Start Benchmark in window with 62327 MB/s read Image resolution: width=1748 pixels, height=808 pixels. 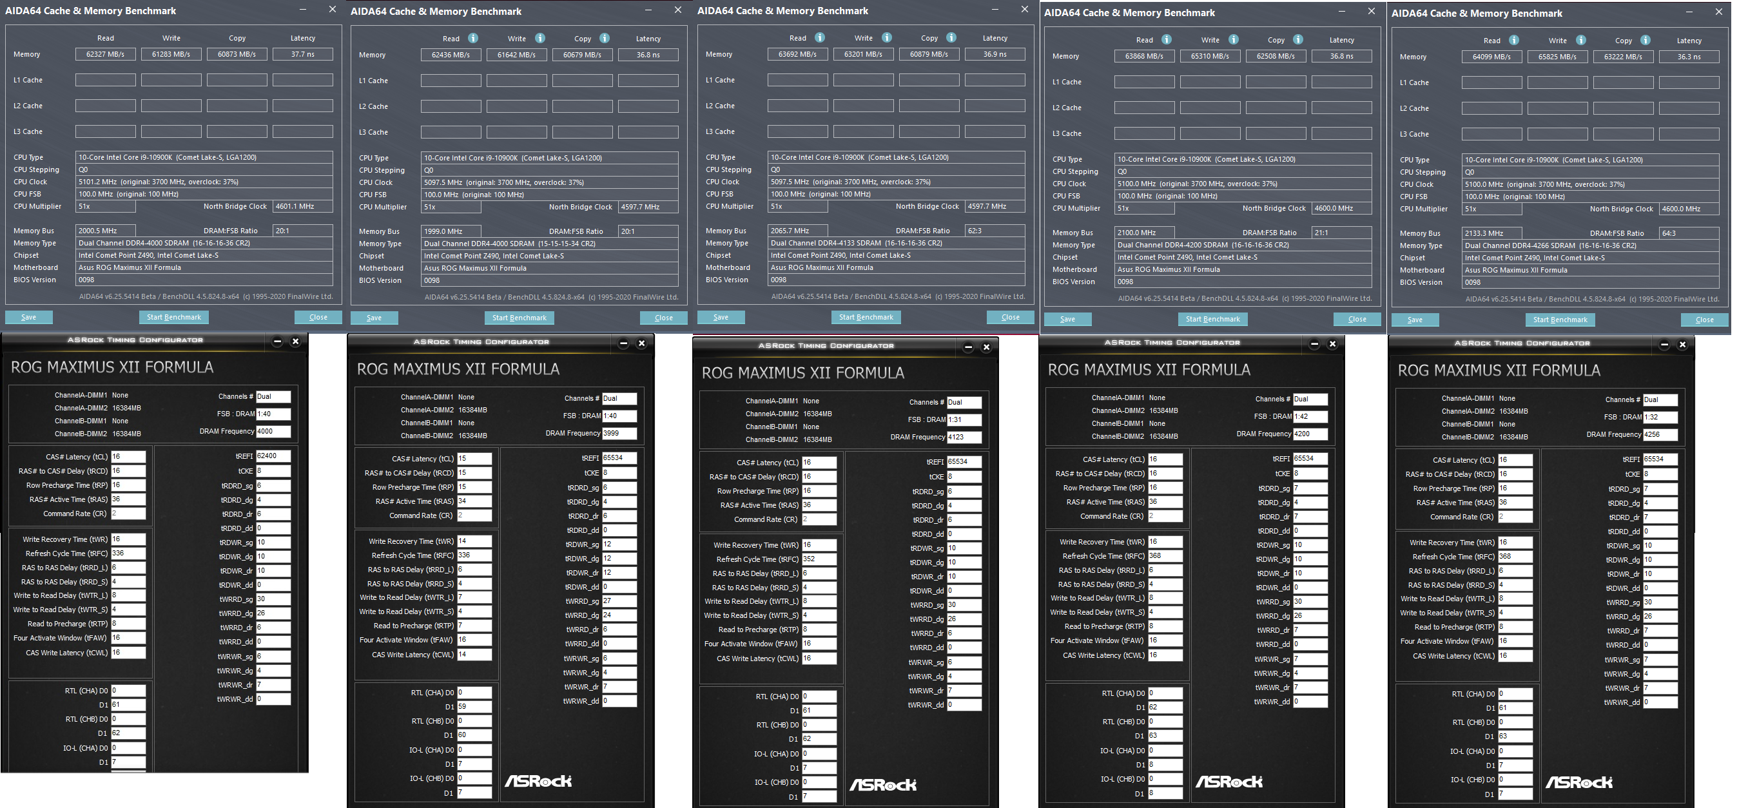[x=174, y=317]
